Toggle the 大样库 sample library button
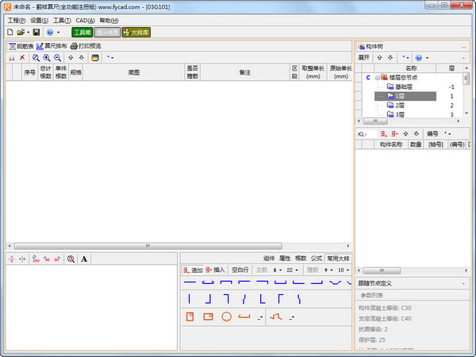Viewport: 476px width, 357px height. (x=136, y=33)
